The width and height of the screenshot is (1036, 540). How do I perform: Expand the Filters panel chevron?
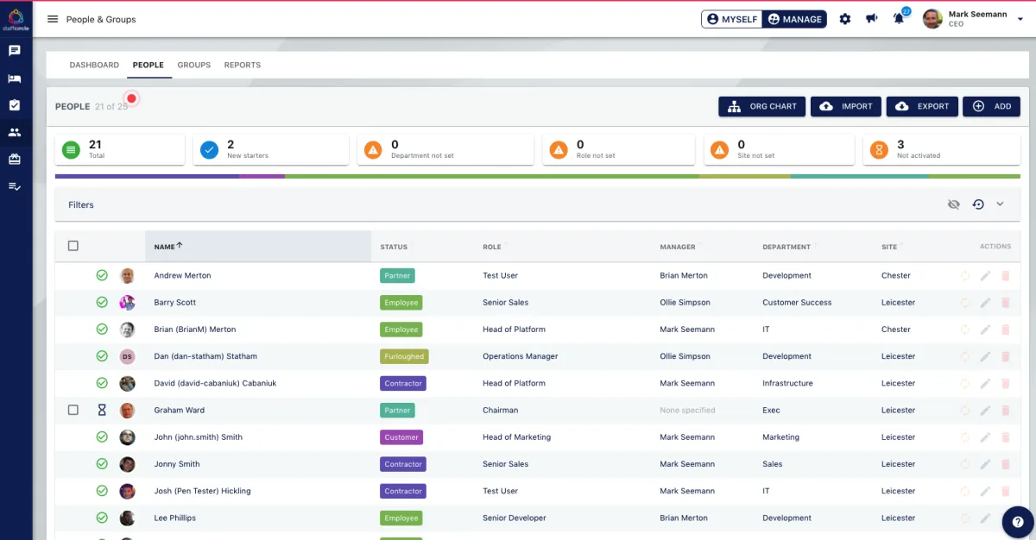(1001, 204)
